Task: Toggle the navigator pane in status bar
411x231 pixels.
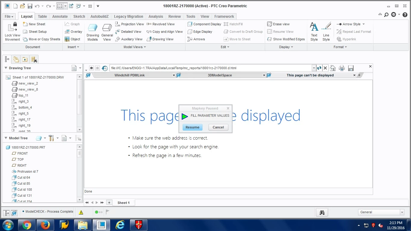Action: 7,213
